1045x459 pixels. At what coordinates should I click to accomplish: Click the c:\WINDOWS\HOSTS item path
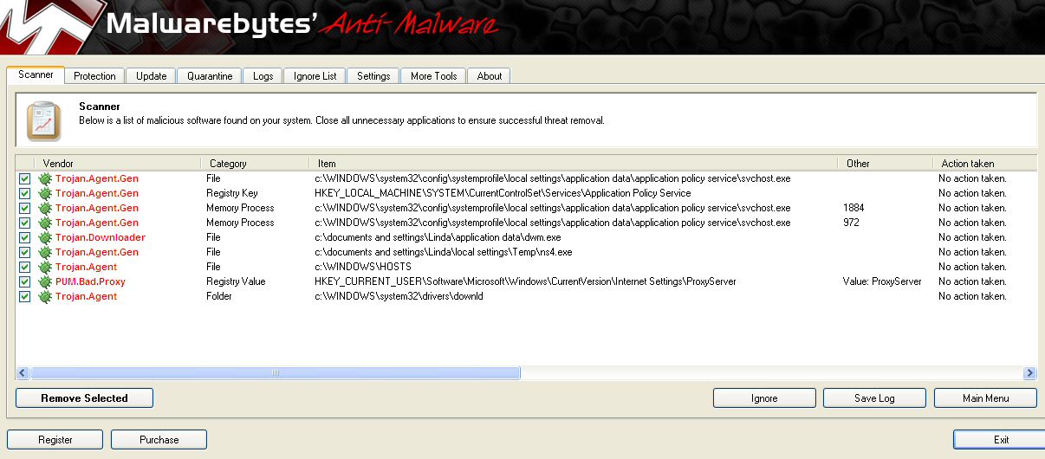(363, 267)
